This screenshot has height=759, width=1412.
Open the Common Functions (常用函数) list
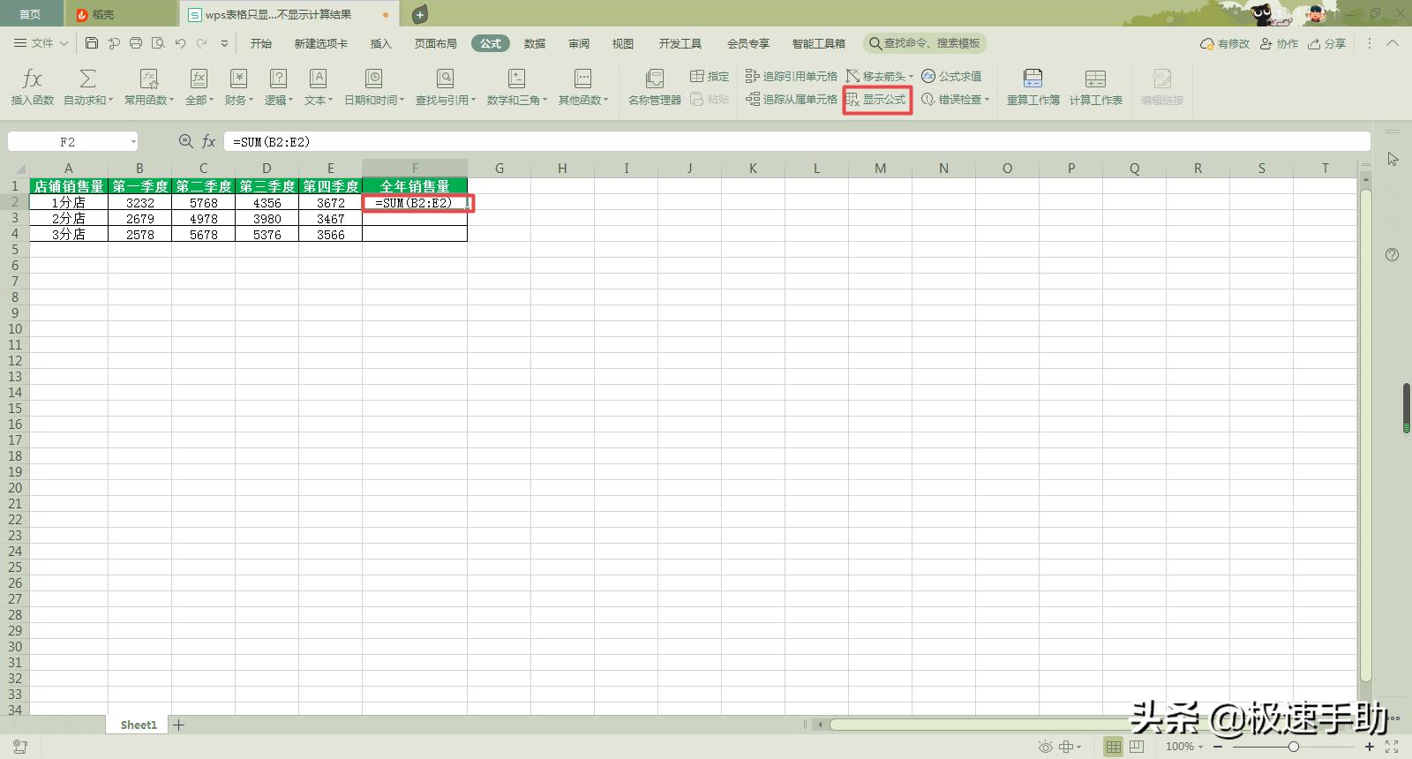pos(148,87)
